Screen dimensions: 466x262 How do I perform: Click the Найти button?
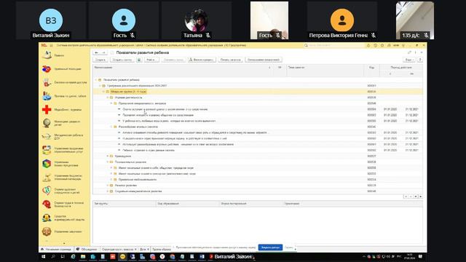(151, 60)
